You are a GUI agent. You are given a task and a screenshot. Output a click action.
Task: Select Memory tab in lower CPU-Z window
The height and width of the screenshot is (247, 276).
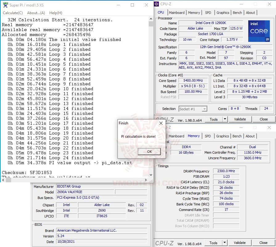pos(194,136)
